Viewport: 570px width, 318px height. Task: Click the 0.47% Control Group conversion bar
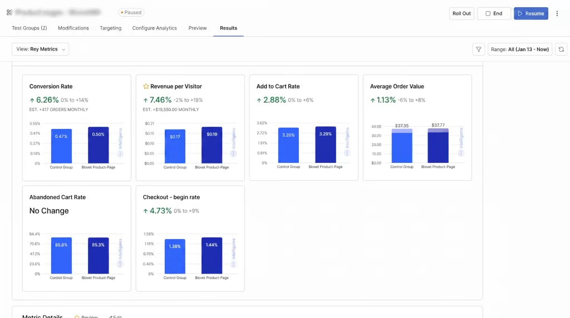(x=61, y=146)
